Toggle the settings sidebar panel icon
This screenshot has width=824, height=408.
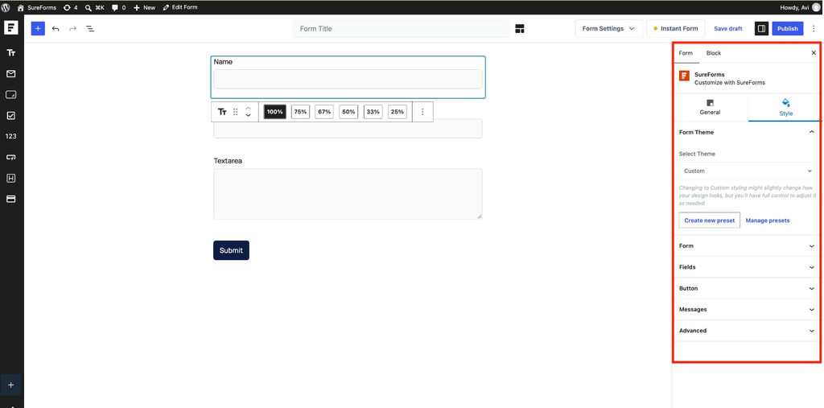click(x=761, y=28)
